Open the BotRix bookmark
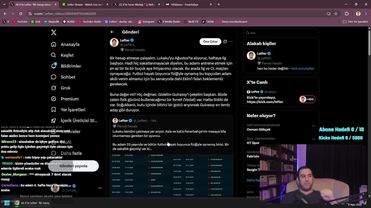Screen dimensions: 371x208 (68, 22)
